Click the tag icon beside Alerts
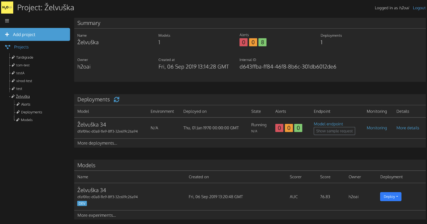The width and height of the screenshot is (427, 224). click(x=18, y=104)
